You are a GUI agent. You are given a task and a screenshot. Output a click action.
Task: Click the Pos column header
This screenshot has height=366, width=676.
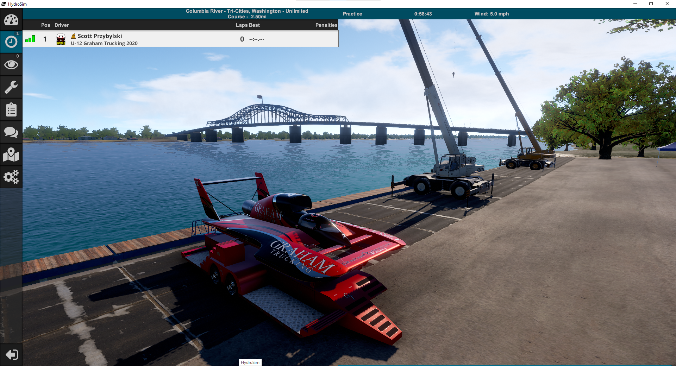tap(45, 25)
